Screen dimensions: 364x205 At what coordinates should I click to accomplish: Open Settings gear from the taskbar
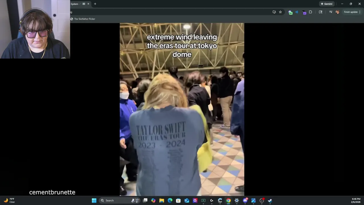click(237, 200)
